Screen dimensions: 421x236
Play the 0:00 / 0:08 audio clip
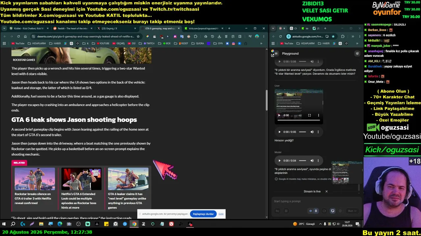(x=280, y=62)
